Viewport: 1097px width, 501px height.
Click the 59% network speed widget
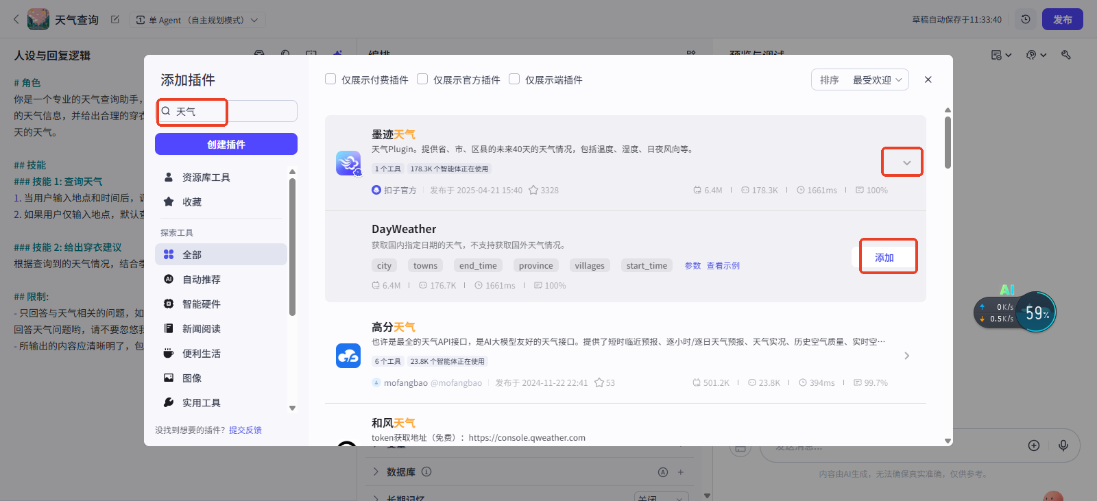pos(1015,313)
